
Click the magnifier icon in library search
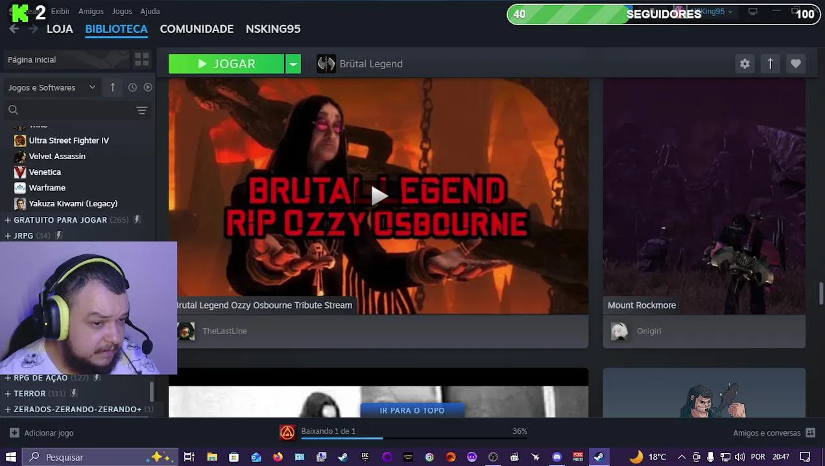point(13,110)
